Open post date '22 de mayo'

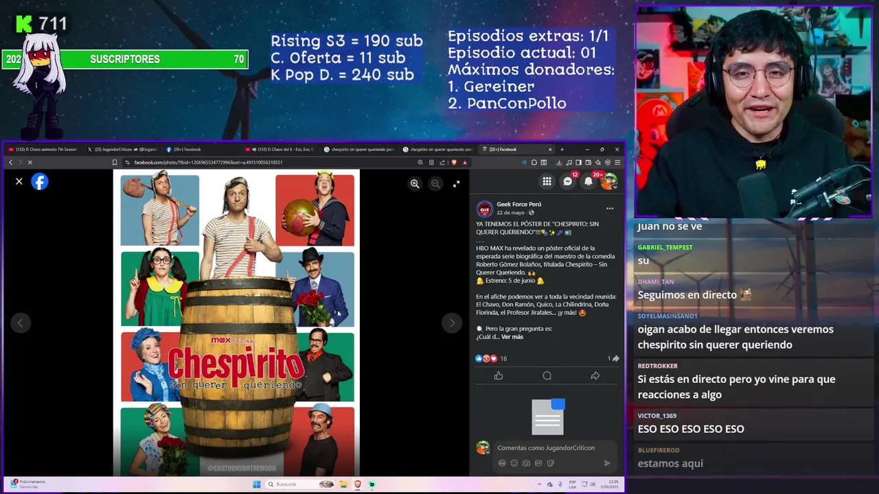[511, 213]
